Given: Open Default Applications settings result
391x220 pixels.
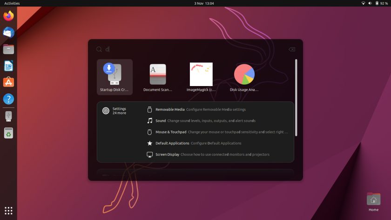Looking at the screenshot, I should pyautogui.click(x=217, y=143).
